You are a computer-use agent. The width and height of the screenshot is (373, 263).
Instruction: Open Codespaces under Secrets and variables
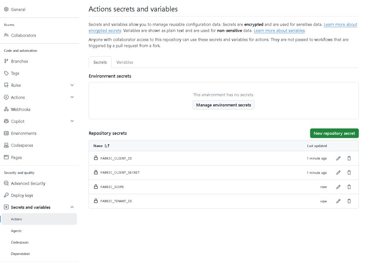(x=20, y=242)
